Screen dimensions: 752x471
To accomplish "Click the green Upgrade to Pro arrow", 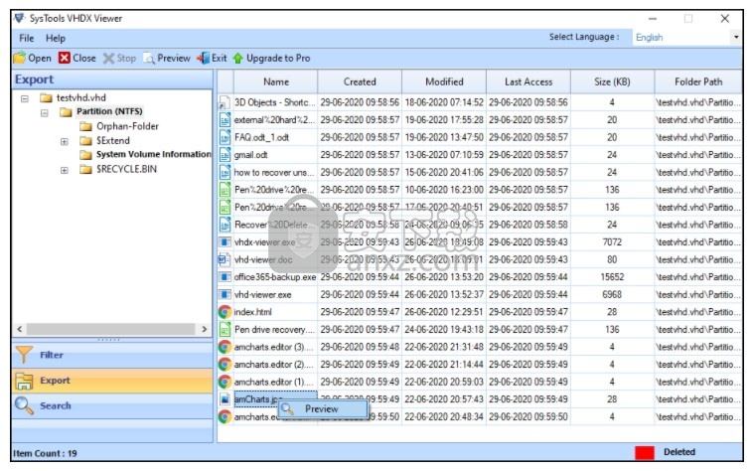I will coord(238,59).
